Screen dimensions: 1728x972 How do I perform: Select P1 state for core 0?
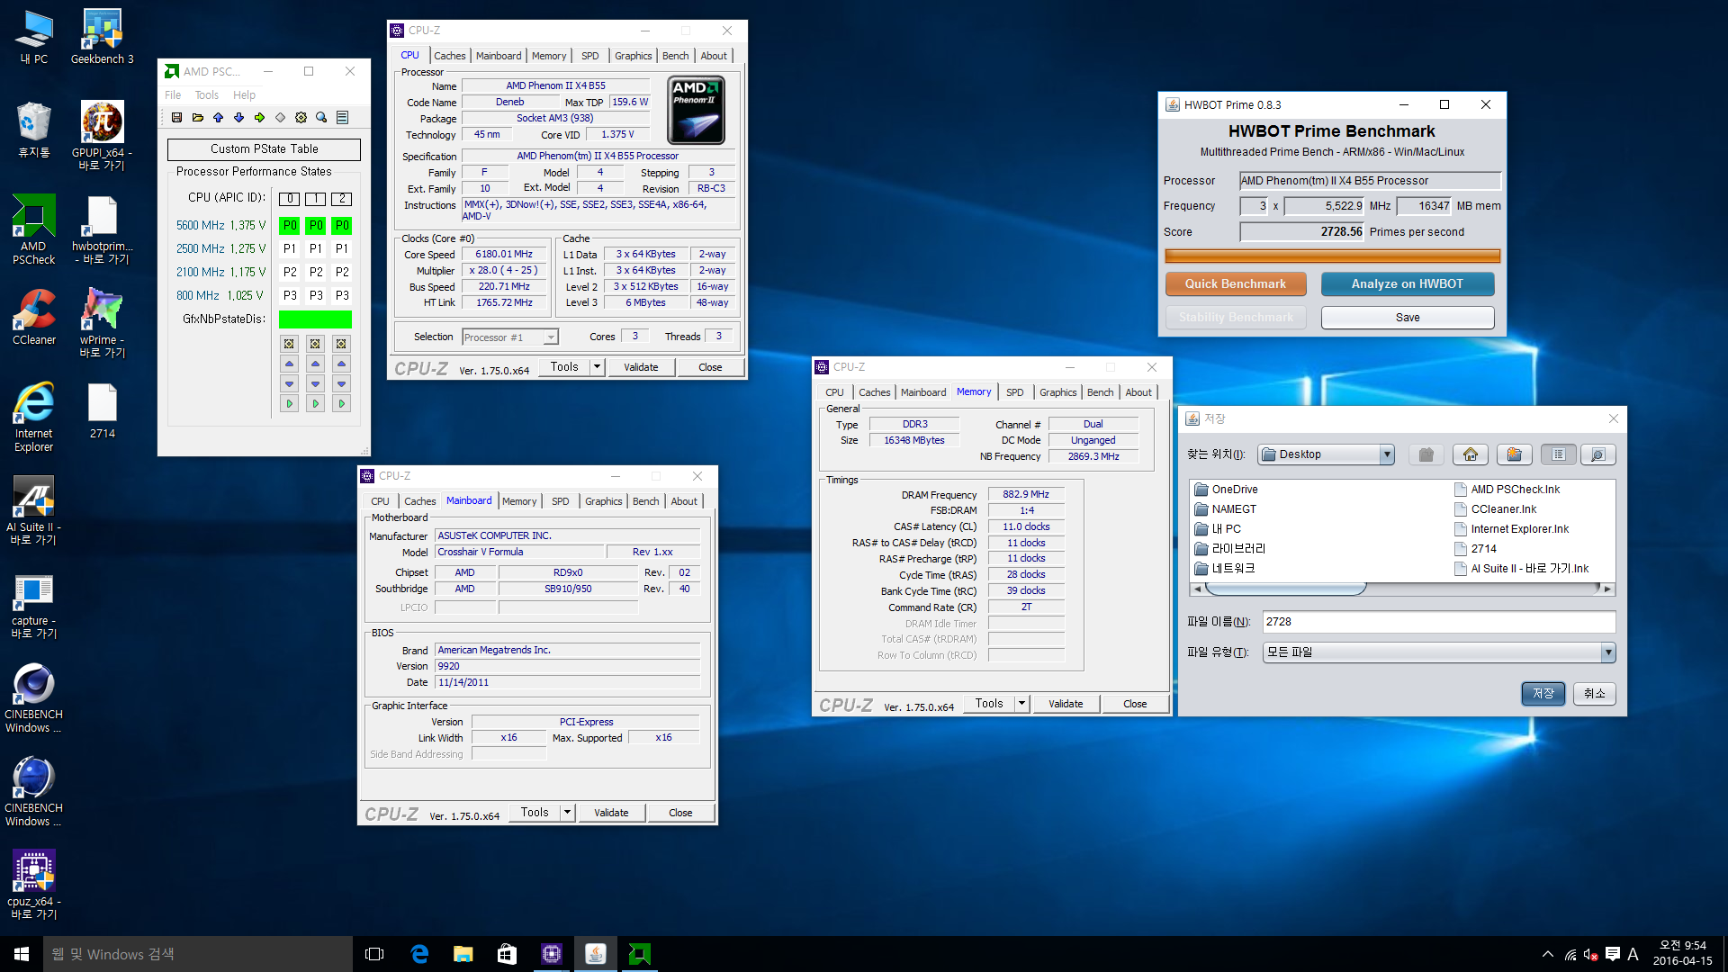pyautogui.click(x=289, y=248)
